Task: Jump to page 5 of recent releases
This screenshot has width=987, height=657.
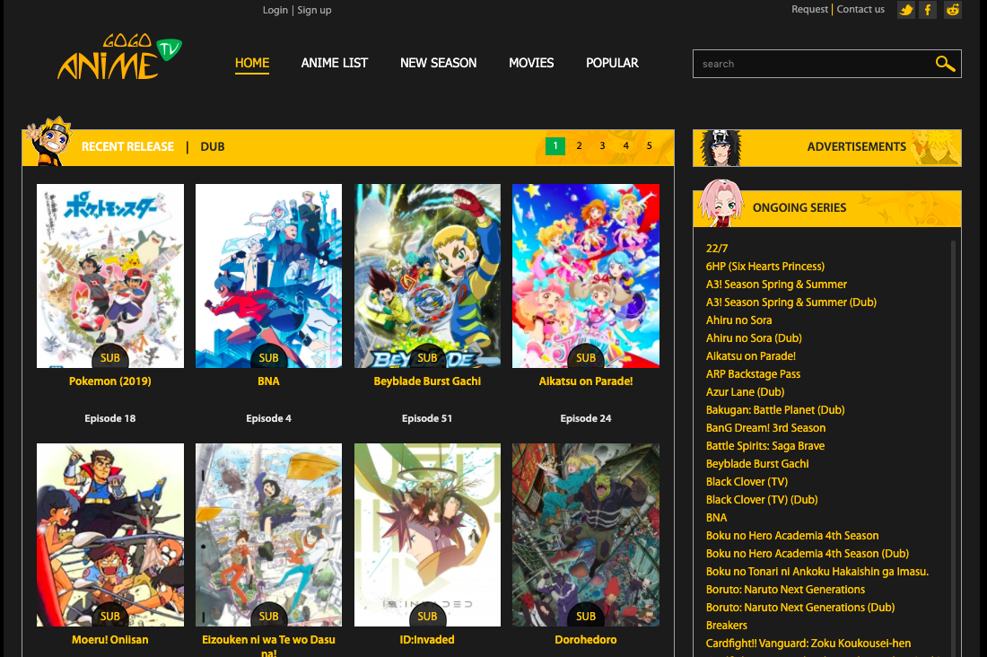Action: coord(649,145)
